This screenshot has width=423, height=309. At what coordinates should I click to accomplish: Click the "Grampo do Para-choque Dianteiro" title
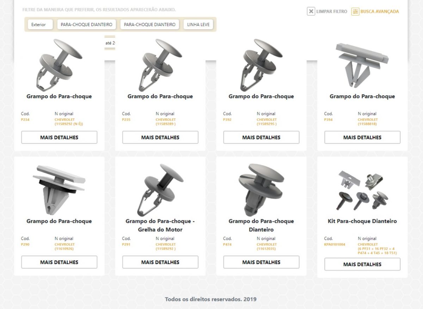[x=261, y=225]
